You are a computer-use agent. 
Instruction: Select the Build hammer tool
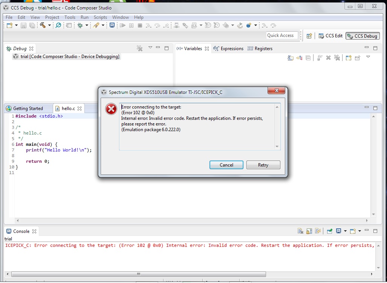click(x=43, y=25)
